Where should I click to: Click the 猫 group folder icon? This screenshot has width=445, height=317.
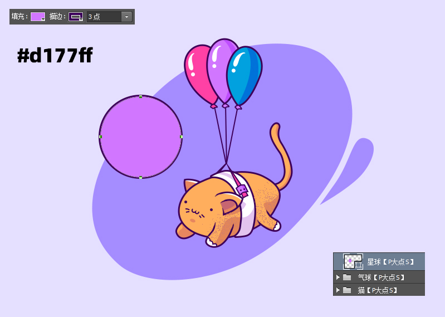pos(347,290)
